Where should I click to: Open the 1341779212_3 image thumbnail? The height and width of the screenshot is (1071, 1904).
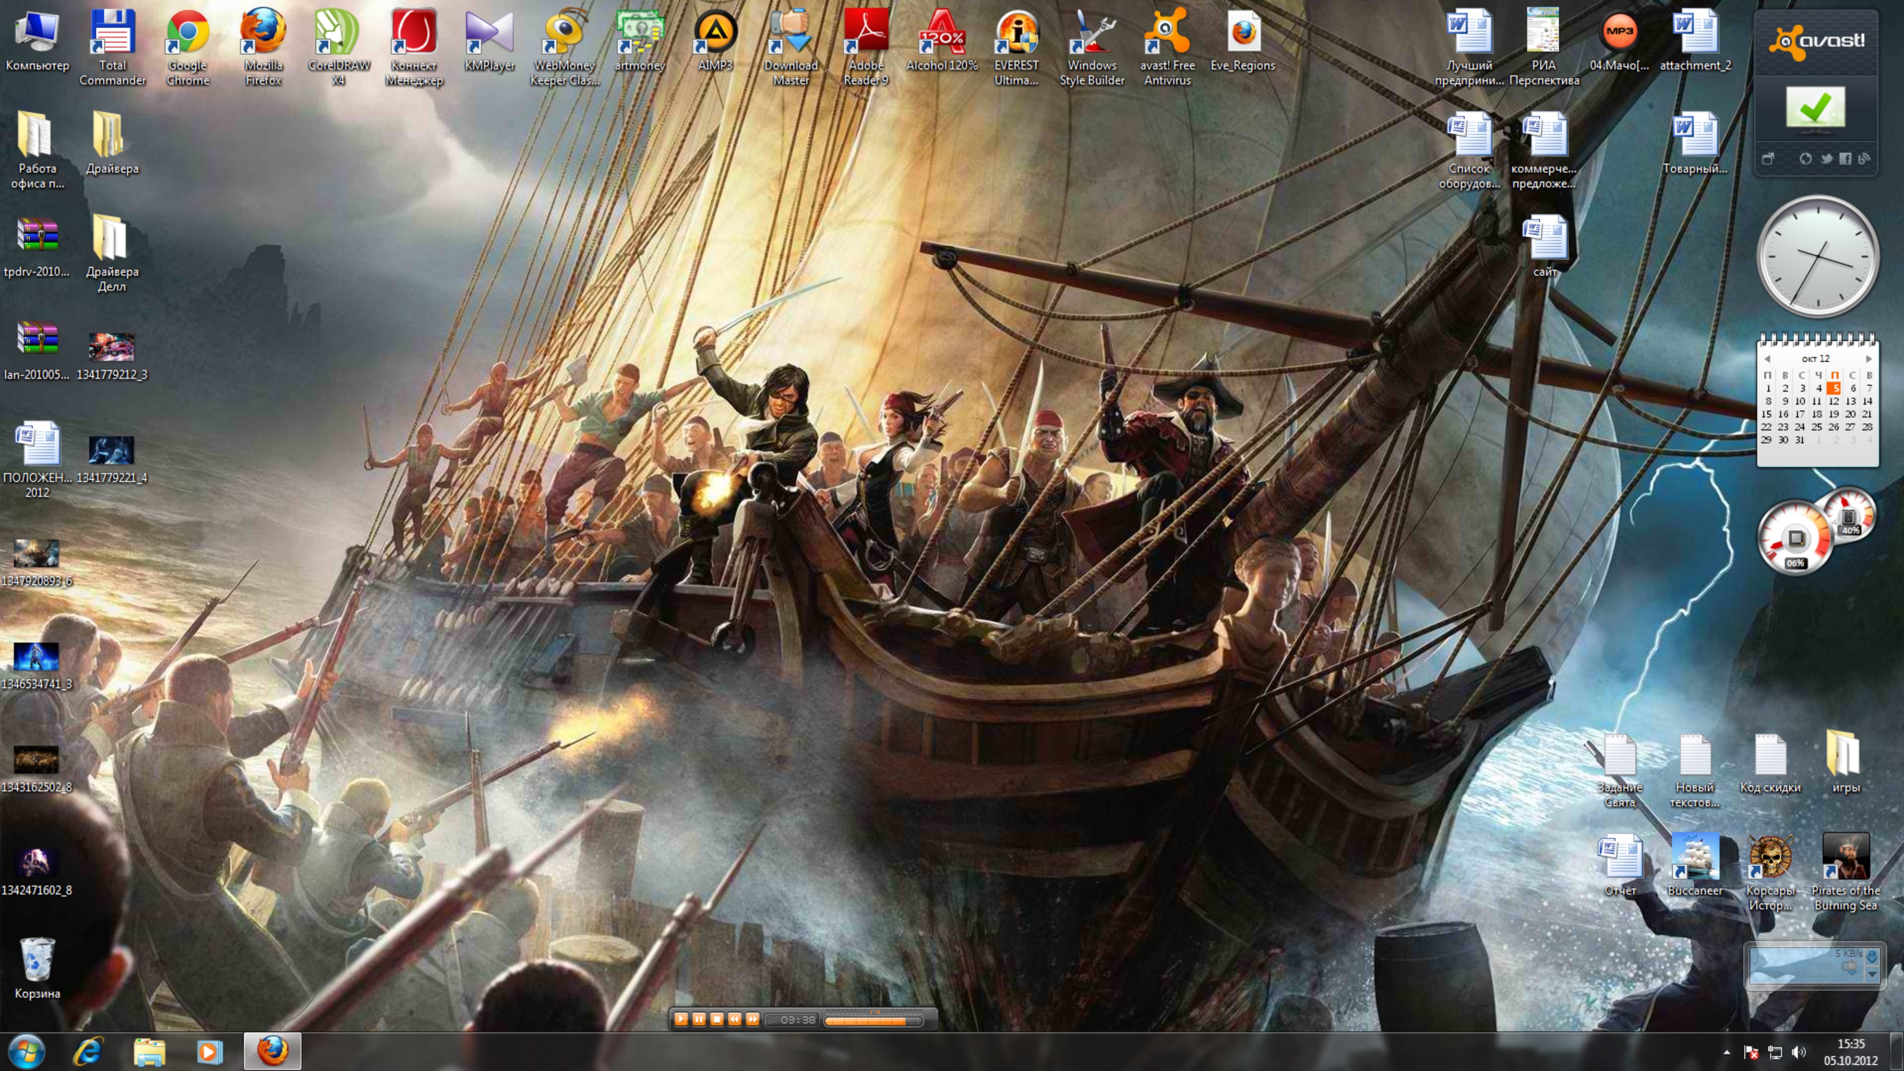coord(111,347)
